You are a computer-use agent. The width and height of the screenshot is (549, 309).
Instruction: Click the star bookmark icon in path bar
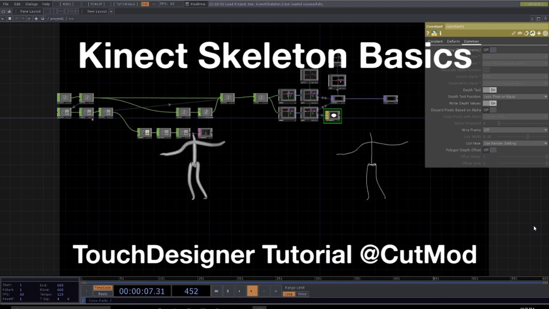(36, 18)
